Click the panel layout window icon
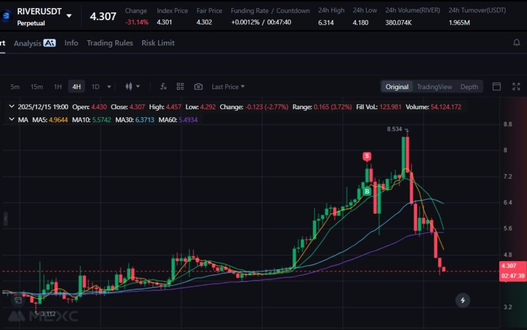This screenshot has height=330, width=527. tap(497, 86)
